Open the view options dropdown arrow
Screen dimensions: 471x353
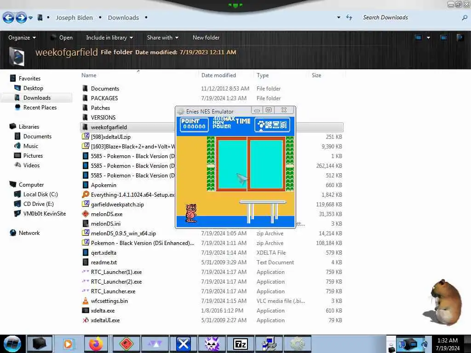pos(428,38)
